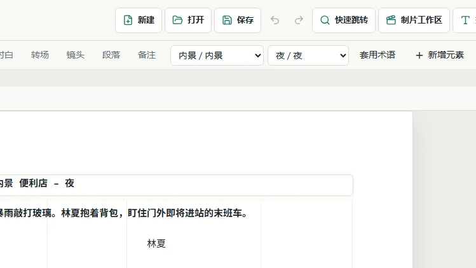Screen dimensions: 476x268
Task: Click the scene heading field 便利店 – 夜
Action: tap(176, 185)
